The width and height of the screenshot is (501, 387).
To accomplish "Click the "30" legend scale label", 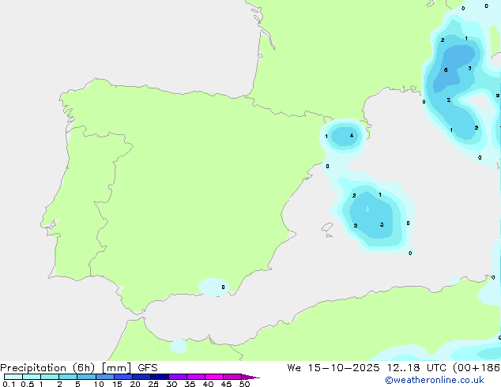I will pyautogui.click(x=171, y=384).
